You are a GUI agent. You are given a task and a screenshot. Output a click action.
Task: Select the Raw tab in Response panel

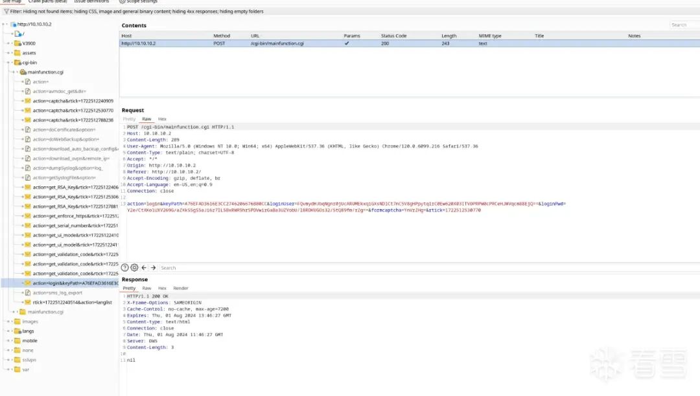[146, 289]
